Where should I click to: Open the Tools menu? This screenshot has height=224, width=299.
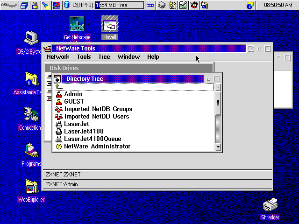[x=84, y=57]
